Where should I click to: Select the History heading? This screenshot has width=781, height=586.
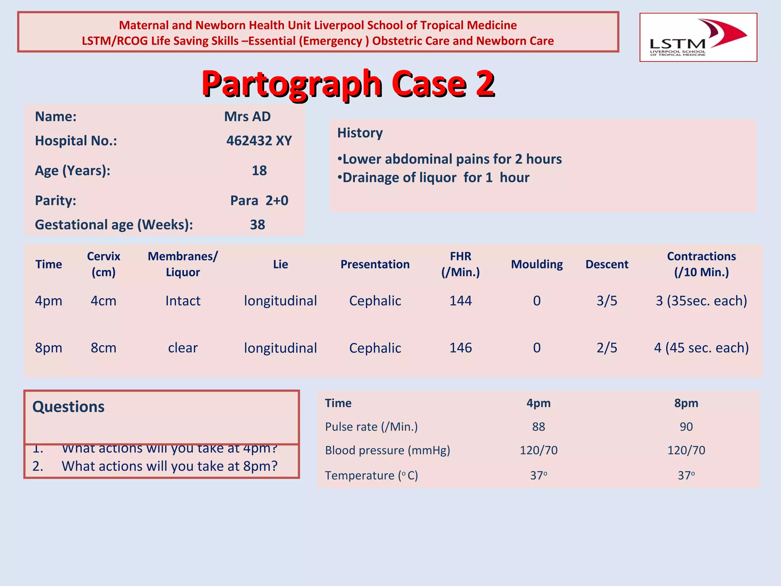pos(360,133)
